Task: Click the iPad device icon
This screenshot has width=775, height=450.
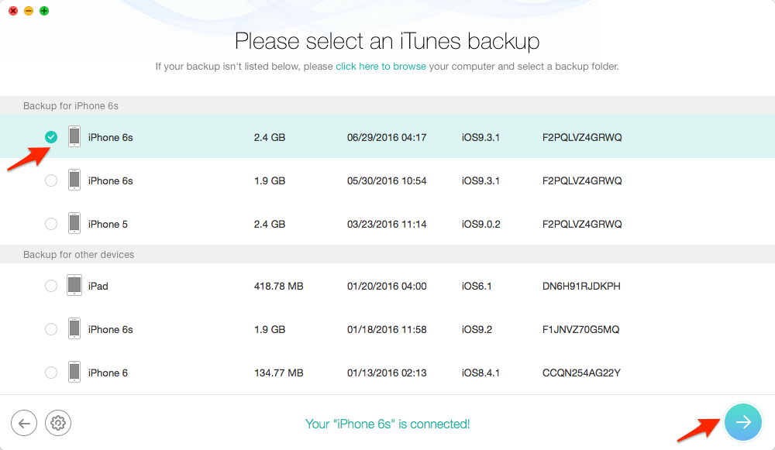Action: 74,285
